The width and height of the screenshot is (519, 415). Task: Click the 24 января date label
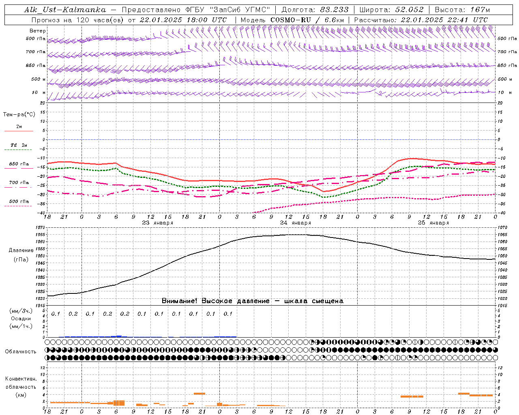[296, 223]
